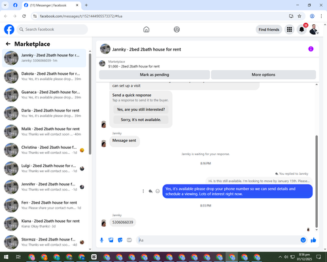This screenshot has height=262, width=327.
Task: Open Windows Task View
Action: (18, 257)
